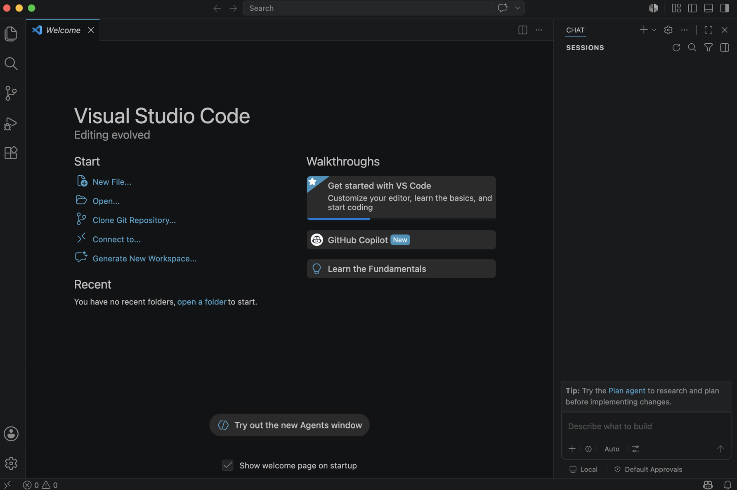Click the 'open a folder' link

(202, 302)
